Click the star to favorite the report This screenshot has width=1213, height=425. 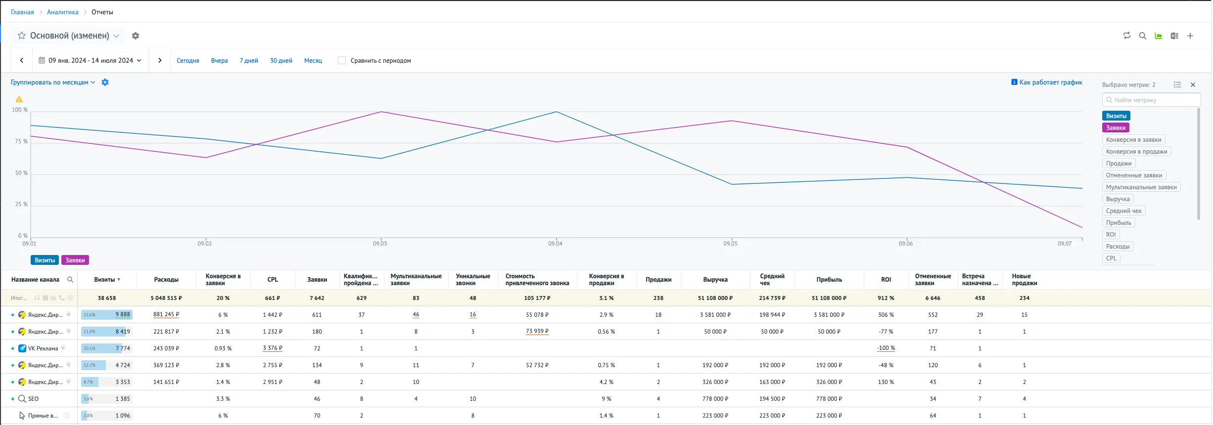tap(22, 36)
